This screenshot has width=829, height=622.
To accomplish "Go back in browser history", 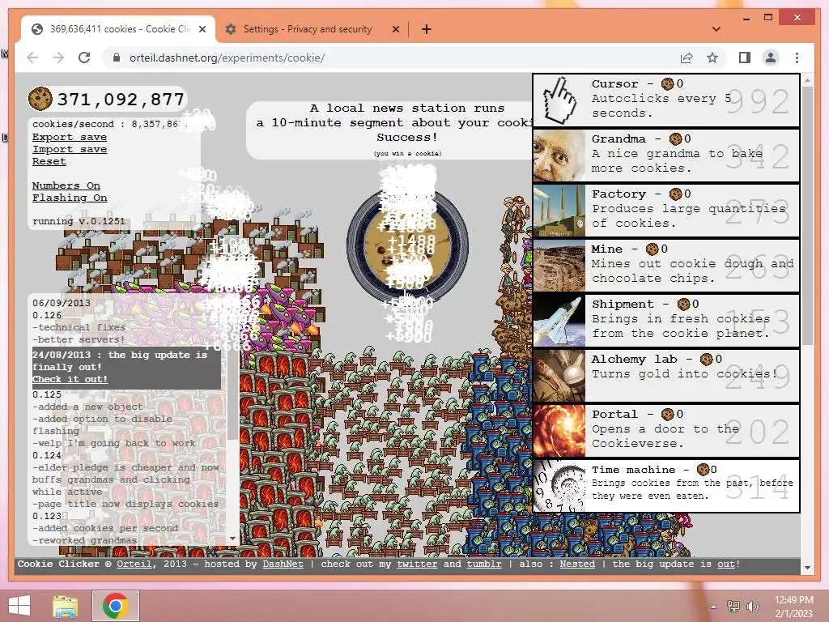I will [x=32, y=58].
